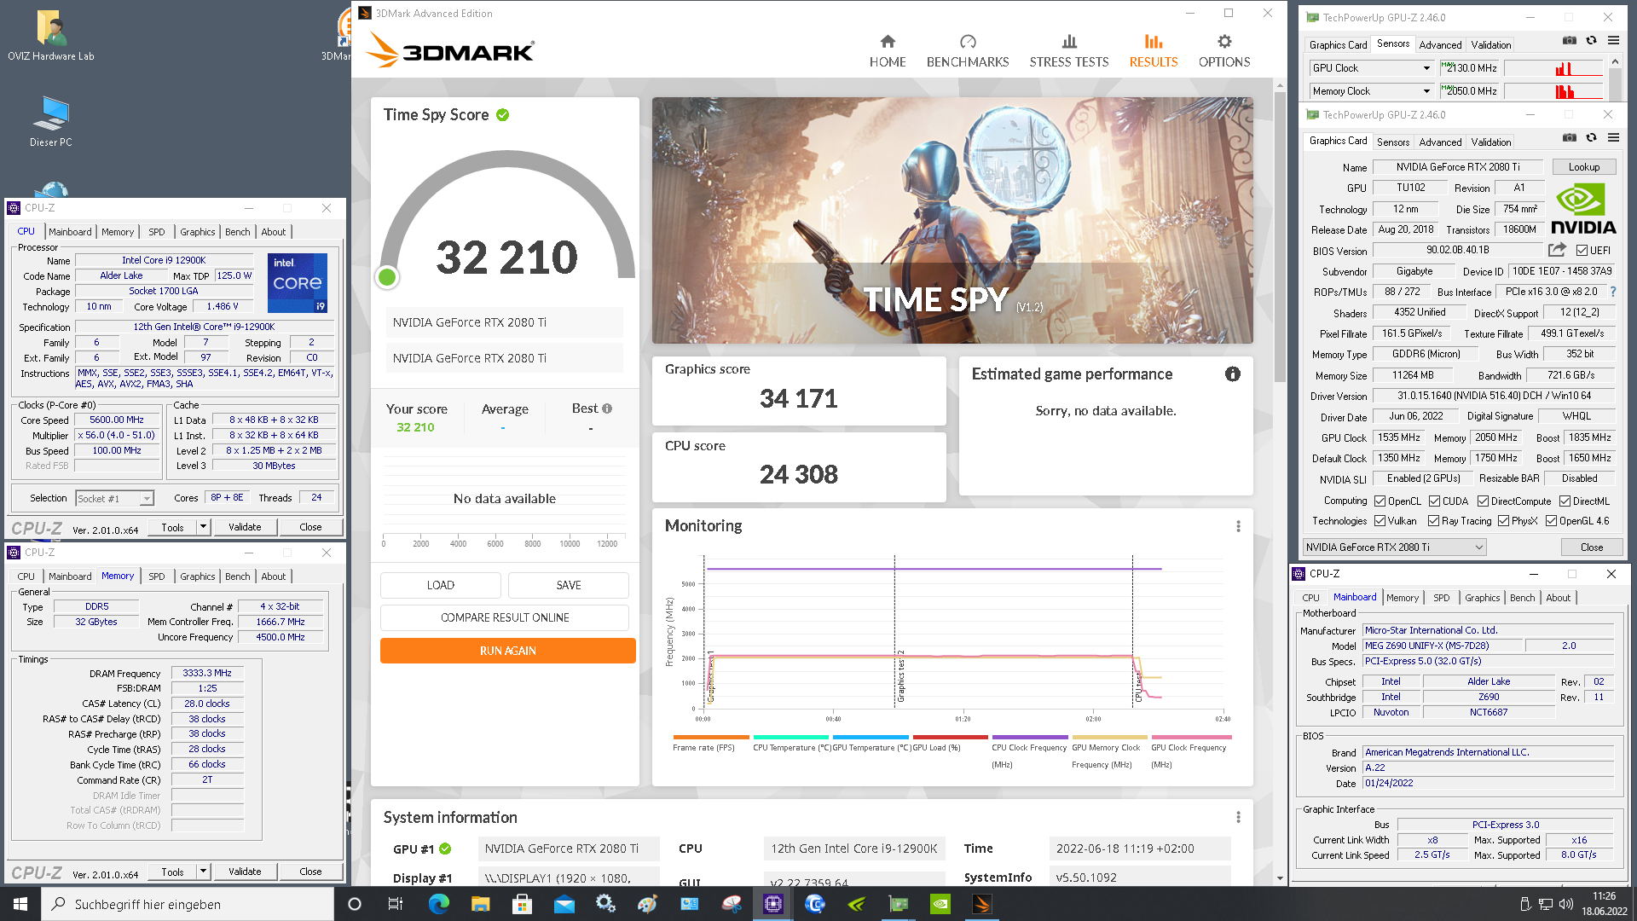Open the Monitoring panel three-dot menu
1637x921 pixels.
pyautogui.click(x=1238, y=526)
